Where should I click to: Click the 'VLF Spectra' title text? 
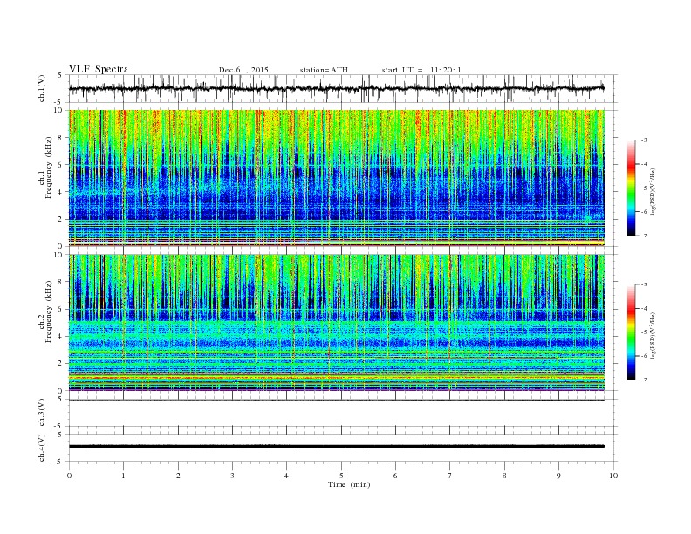point(99,69)
